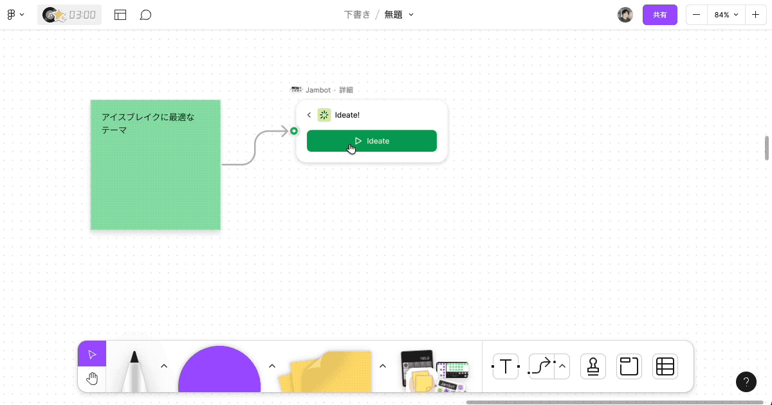
Task: Open the 無題 file name menu
Action: click(398, 14)
